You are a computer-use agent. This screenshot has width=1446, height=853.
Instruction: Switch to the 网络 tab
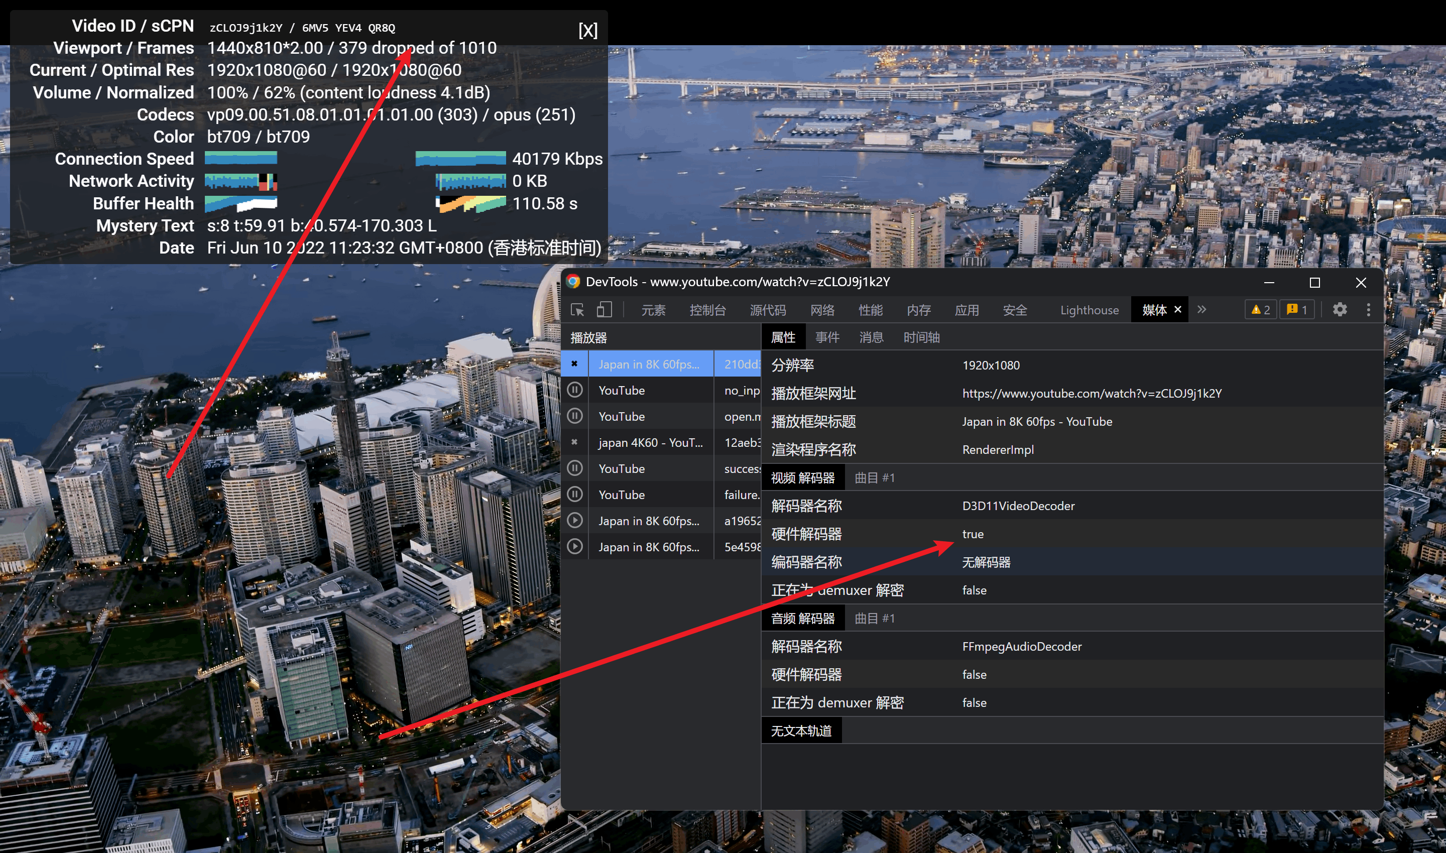[822, 310]
